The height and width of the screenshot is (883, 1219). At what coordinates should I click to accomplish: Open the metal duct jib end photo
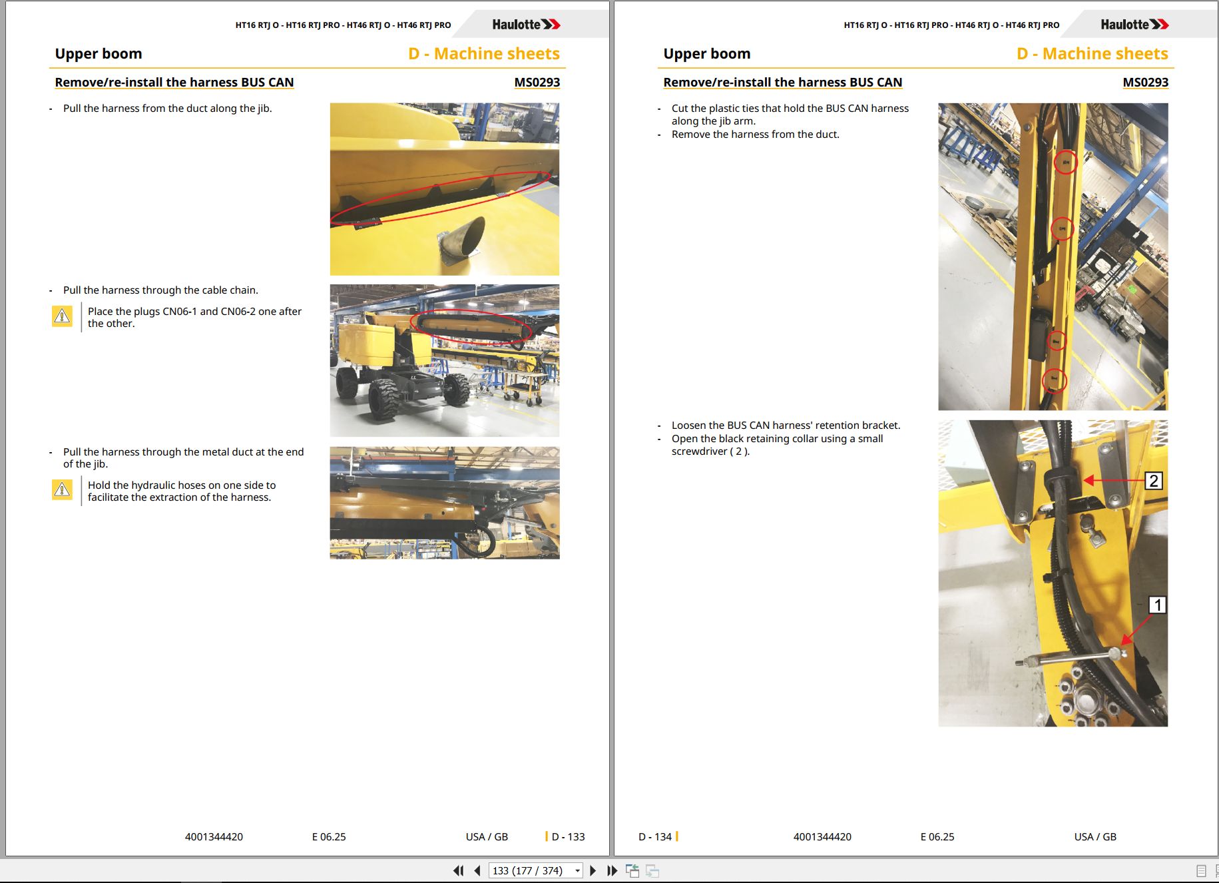(x=445, y=503)
